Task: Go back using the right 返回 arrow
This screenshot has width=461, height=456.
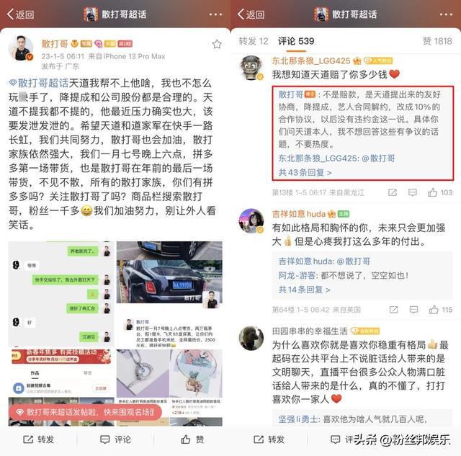Action: 251,14
